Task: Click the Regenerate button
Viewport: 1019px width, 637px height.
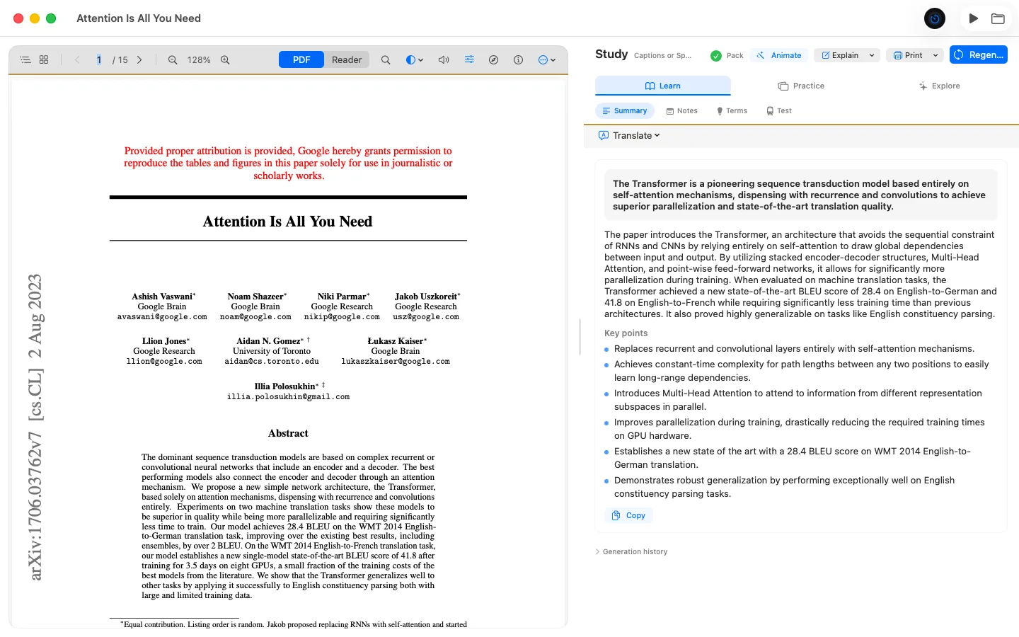Action: pos(979,55)
